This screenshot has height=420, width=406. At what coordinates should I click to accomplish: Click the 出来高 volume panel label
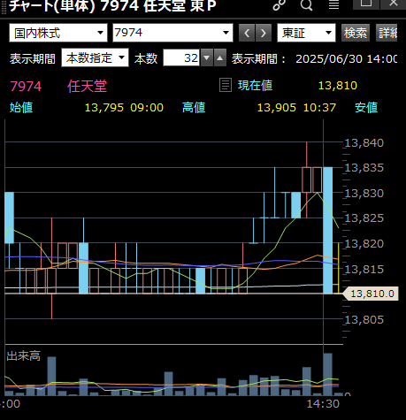23,355
